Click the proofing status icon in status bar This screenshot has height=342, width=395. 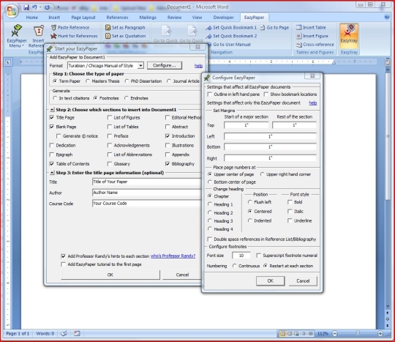(x=64, y=333)
